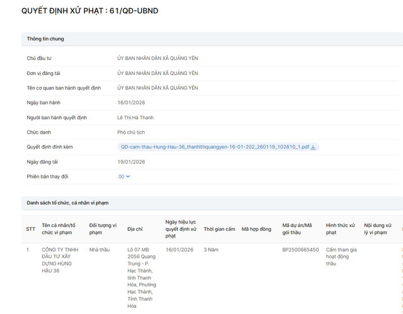
Task: Click the Mã hợp đồng column header
Action: (x=256, y=228)
